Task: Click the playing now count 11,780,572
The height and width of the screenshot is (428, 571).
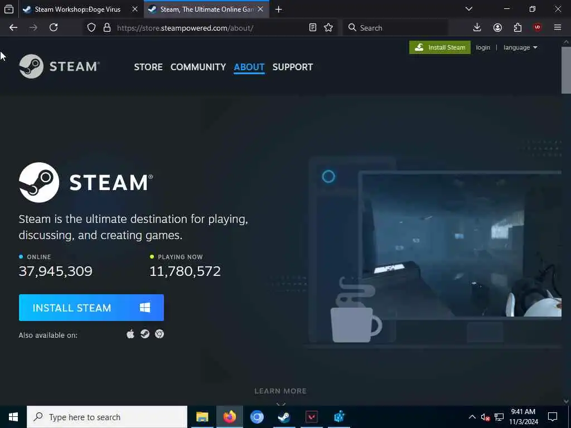Action: (185, 271)
